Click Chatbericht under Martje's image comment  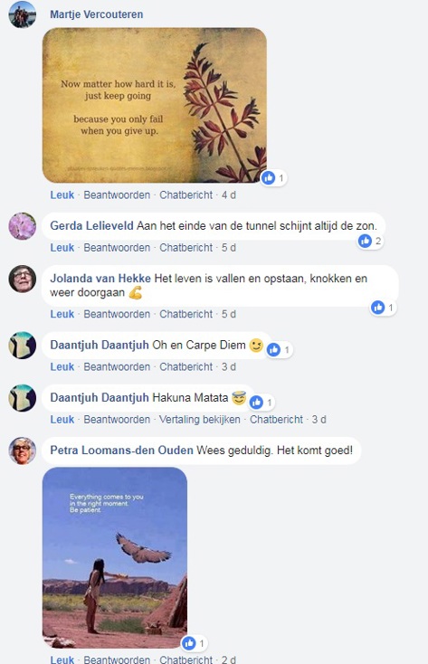point(185,195)
